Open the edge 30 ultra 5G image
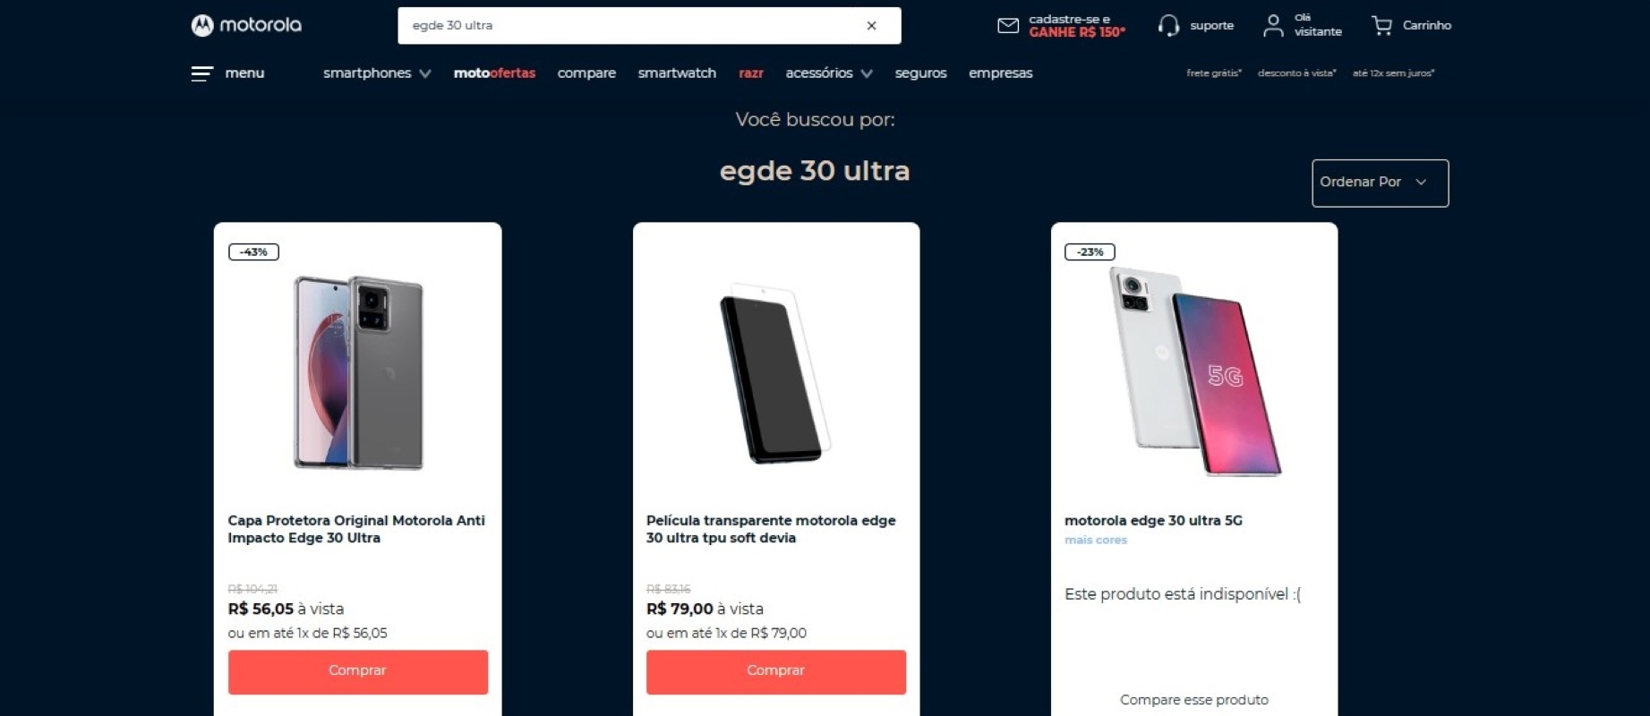 tap(1194, 371)
